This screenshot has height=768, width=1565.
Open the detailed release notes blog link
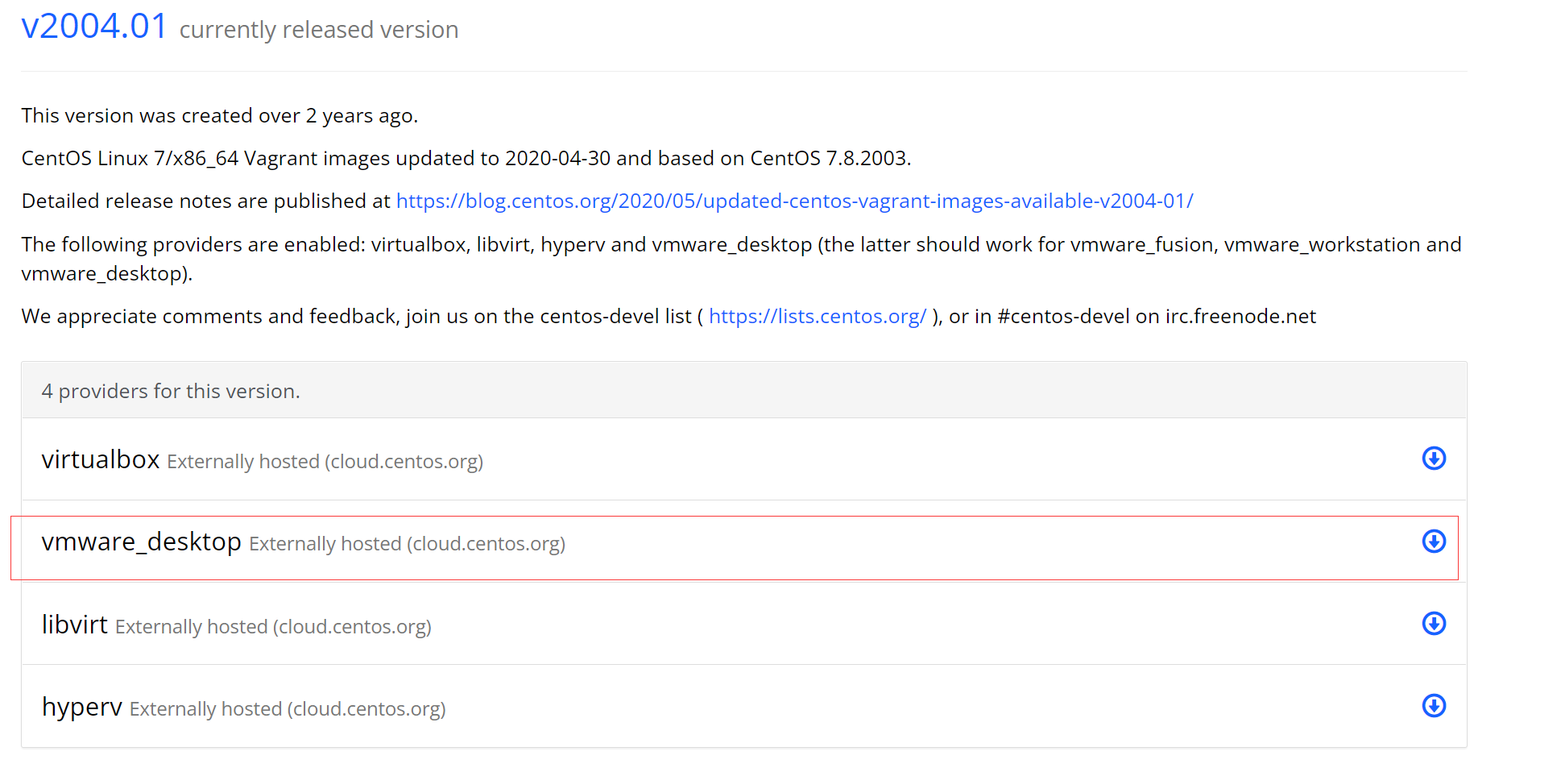point(794,201)
